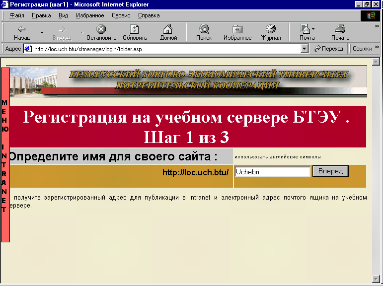Close the Internet Explorer window
383x286 pixels.
[x=376, y=4]
